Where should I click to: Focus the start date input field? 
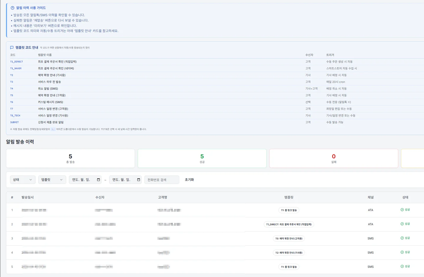pyautogui.click(x=85, y=180)
